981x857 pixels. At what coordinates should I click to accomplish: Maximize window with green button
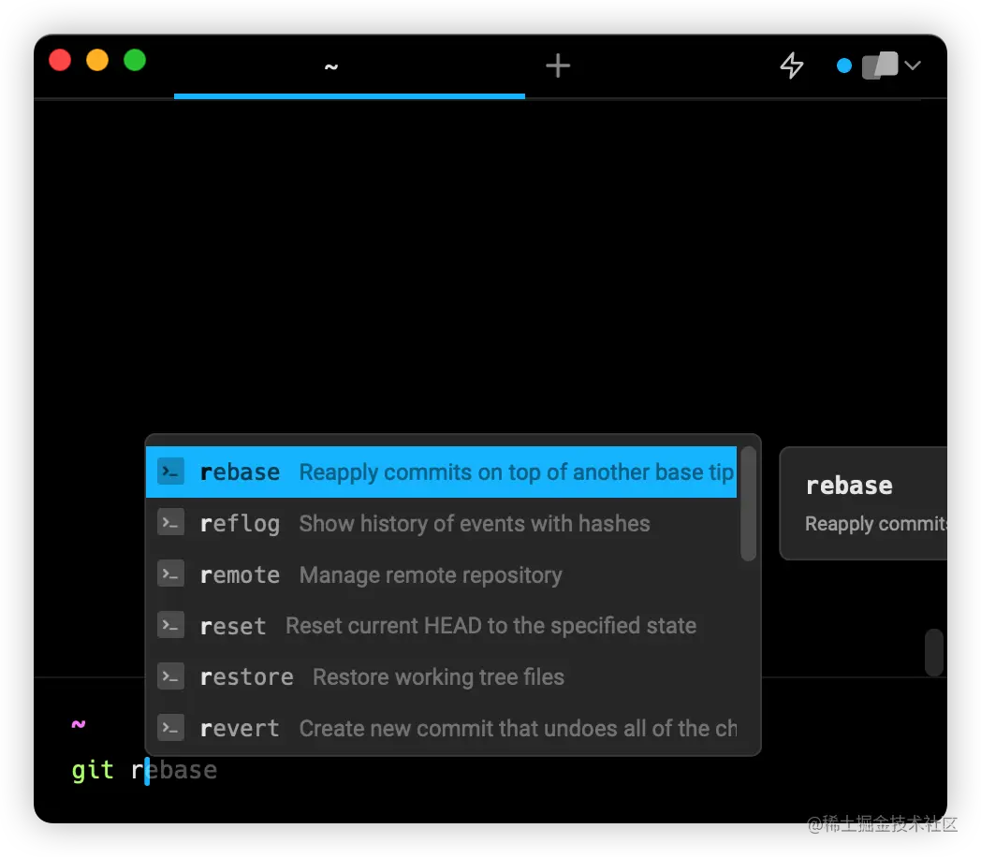point(135,60)
